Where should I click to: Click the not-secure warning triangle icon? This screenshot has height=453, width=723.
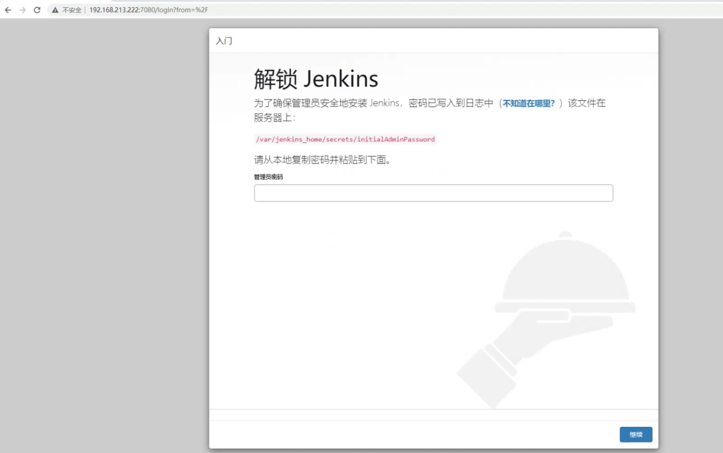(x=55, y=10)
